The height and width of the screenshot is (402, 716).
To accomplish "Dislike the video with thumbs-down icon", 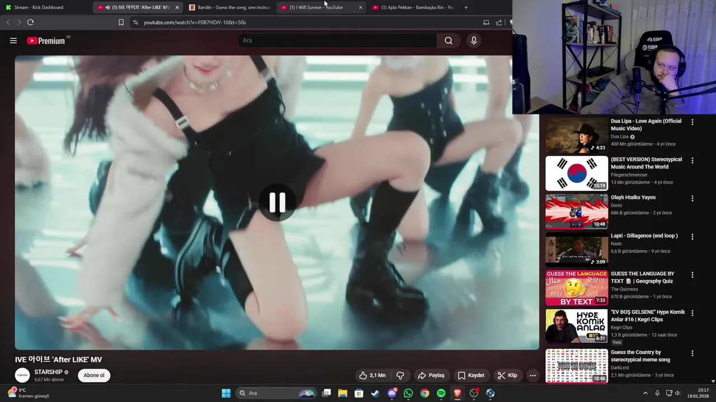I will (x=401, y=375).
